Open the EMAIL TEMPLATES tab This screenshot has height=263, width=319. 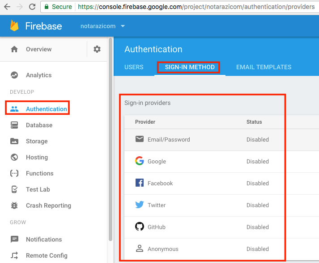tap(264, 67)
